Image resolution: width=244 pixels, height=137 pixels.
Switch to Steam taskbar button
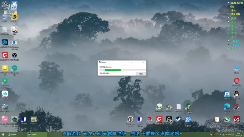(37, 134)
